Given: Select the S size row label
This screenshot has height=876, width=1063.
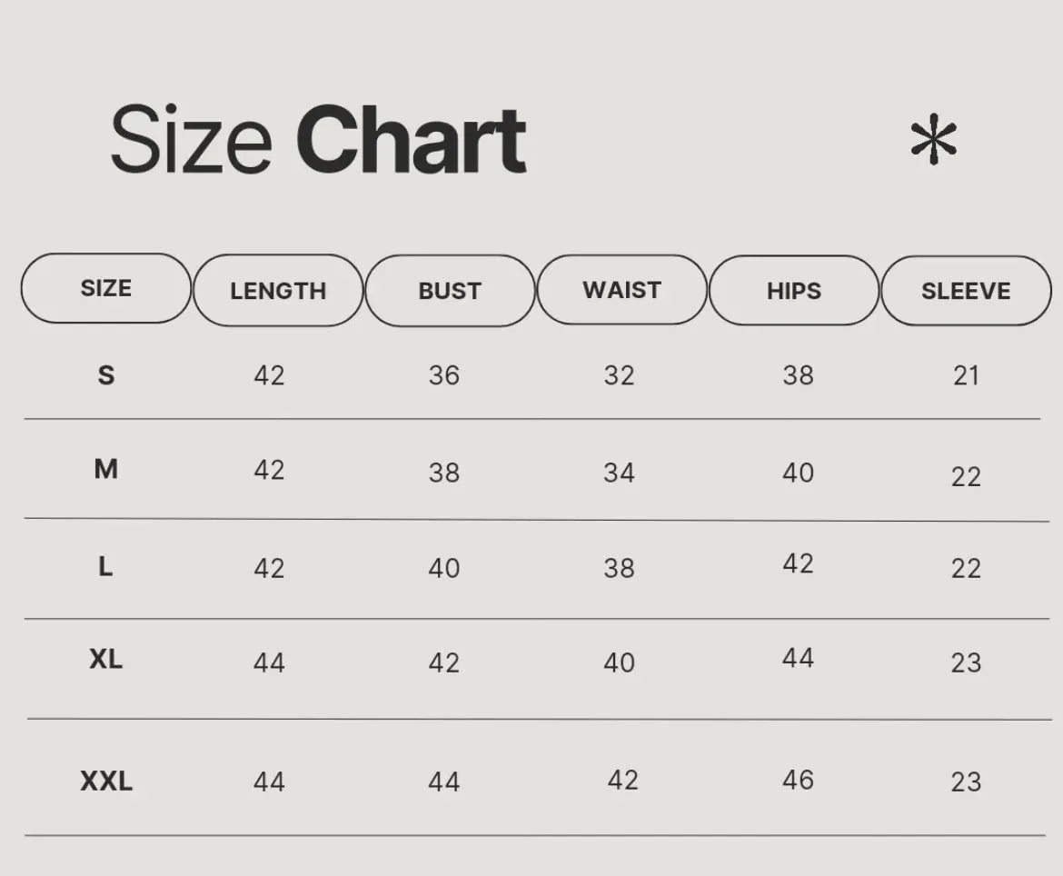Looking at the screenshot, I should [106, 374].
